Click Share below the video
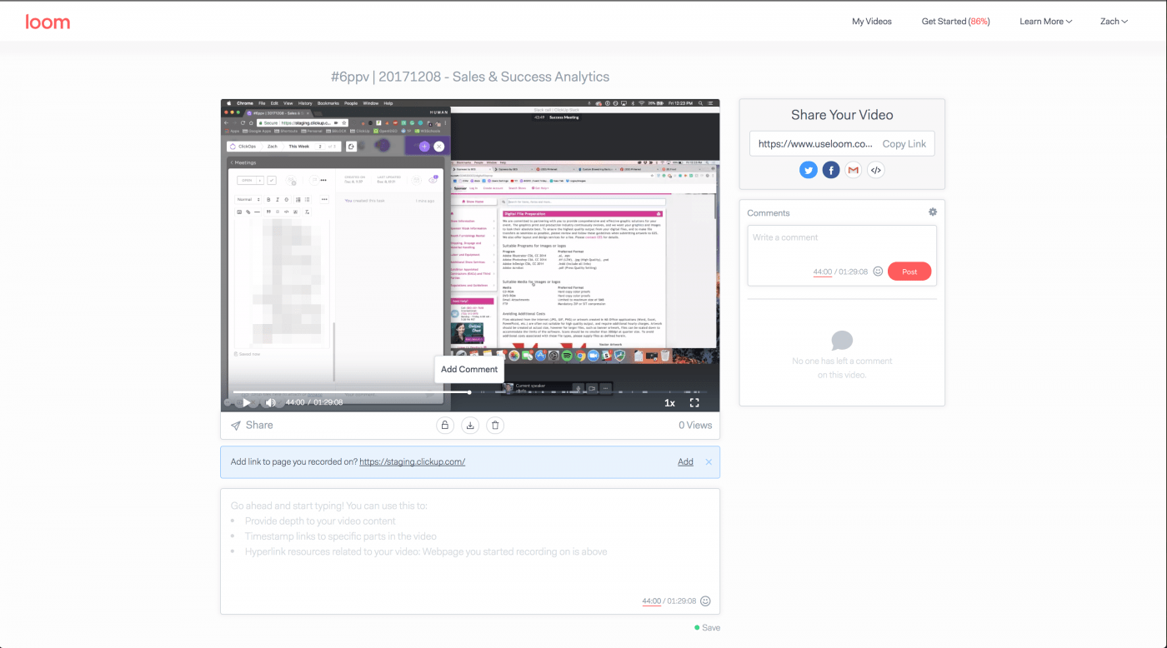Viewport: 1167px width, 648px height. click(252, 425)
